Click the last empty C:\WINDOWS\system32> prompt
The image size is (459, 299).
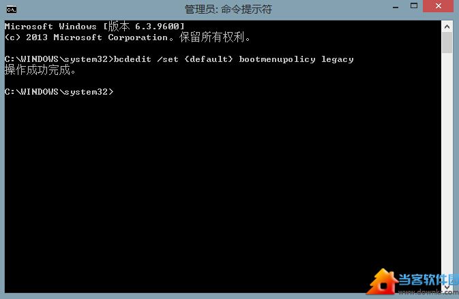click(59, 92)
